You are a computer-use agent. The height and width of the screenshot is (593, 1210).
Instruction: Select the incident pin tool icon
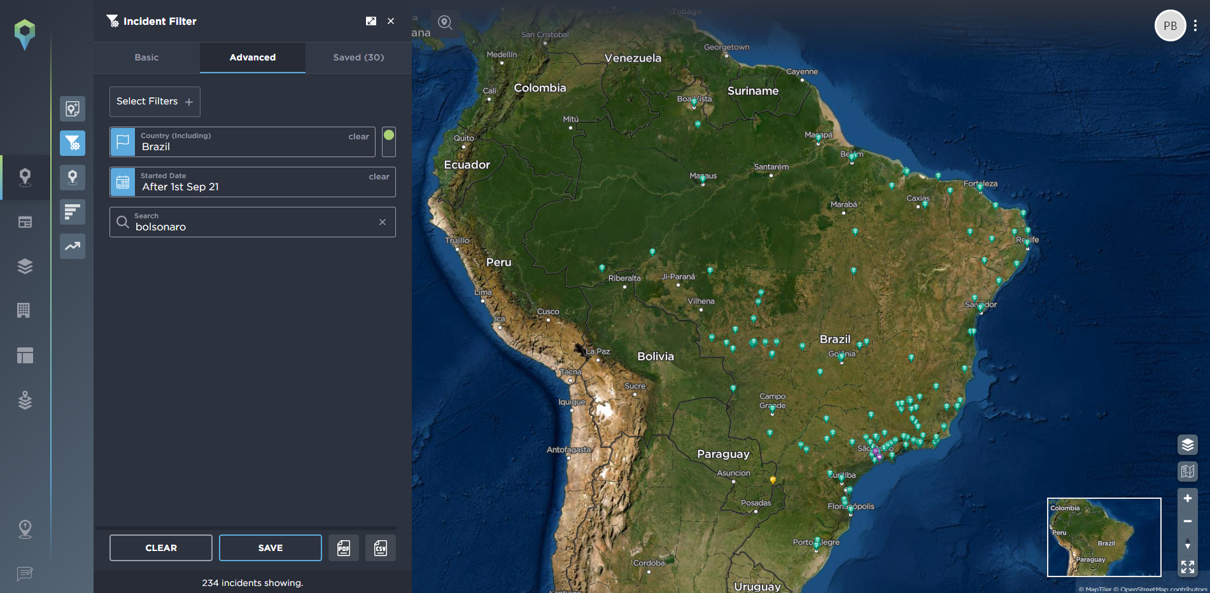coord(73,178)
